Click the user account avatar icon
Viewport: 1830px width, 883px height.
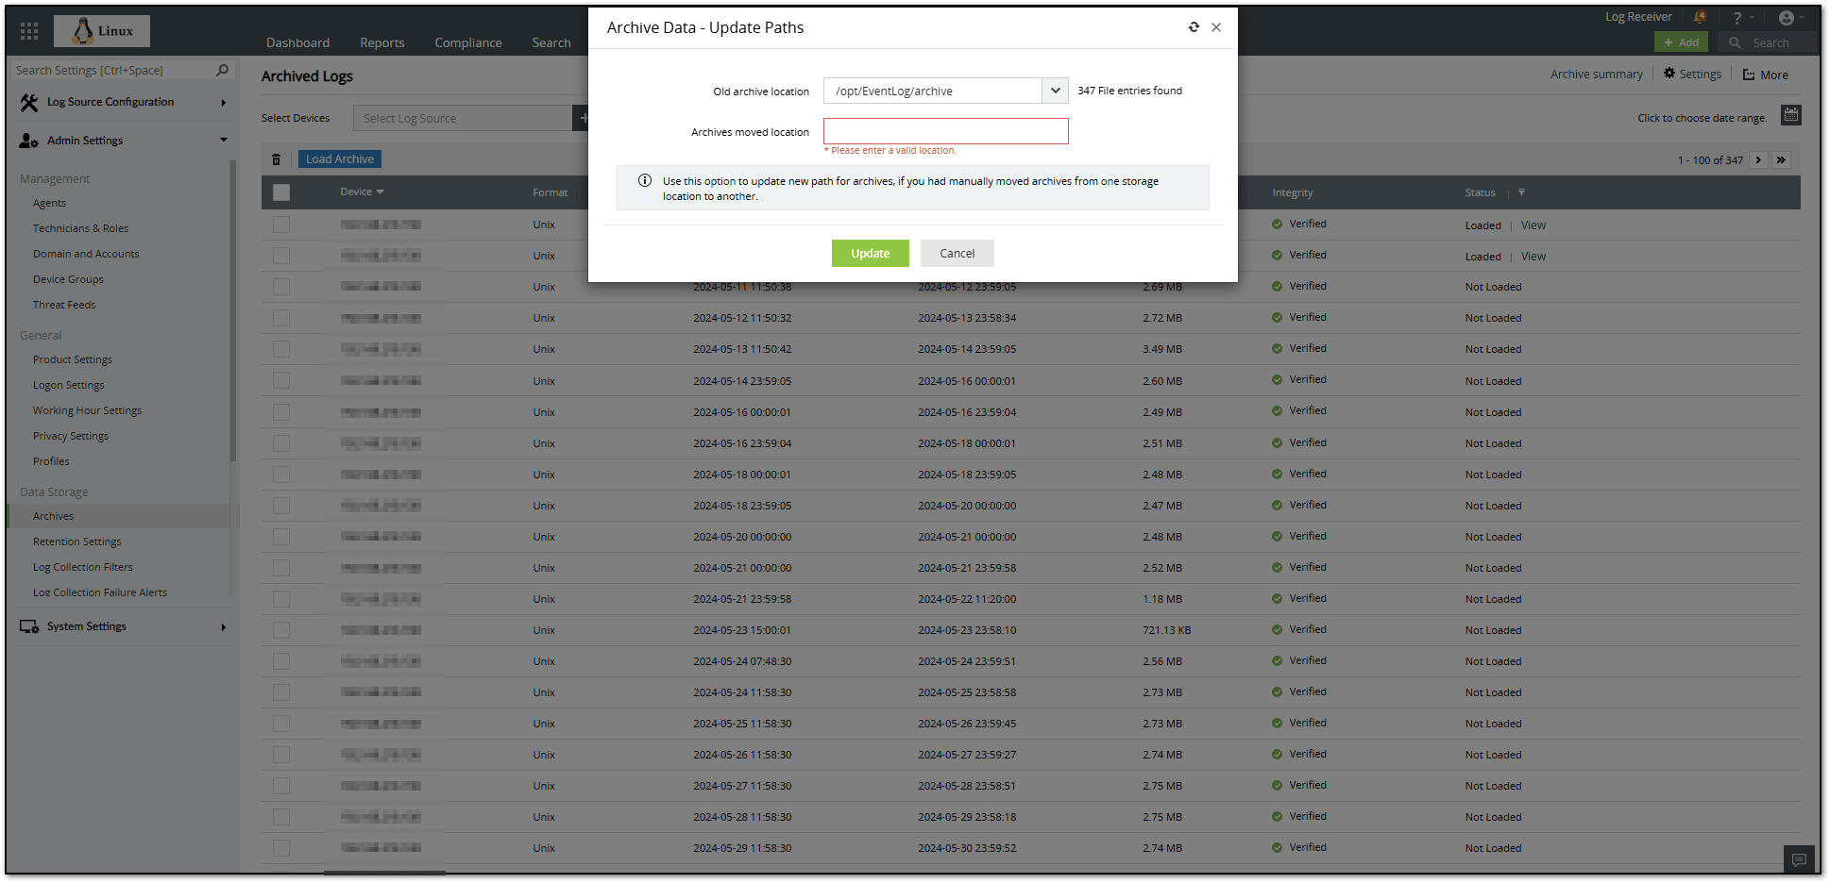[1786, 18]
